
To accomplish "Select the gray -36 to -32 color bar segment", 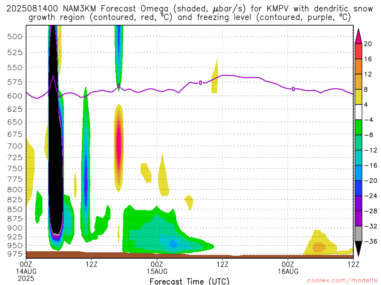I will (x=358, y=234).
